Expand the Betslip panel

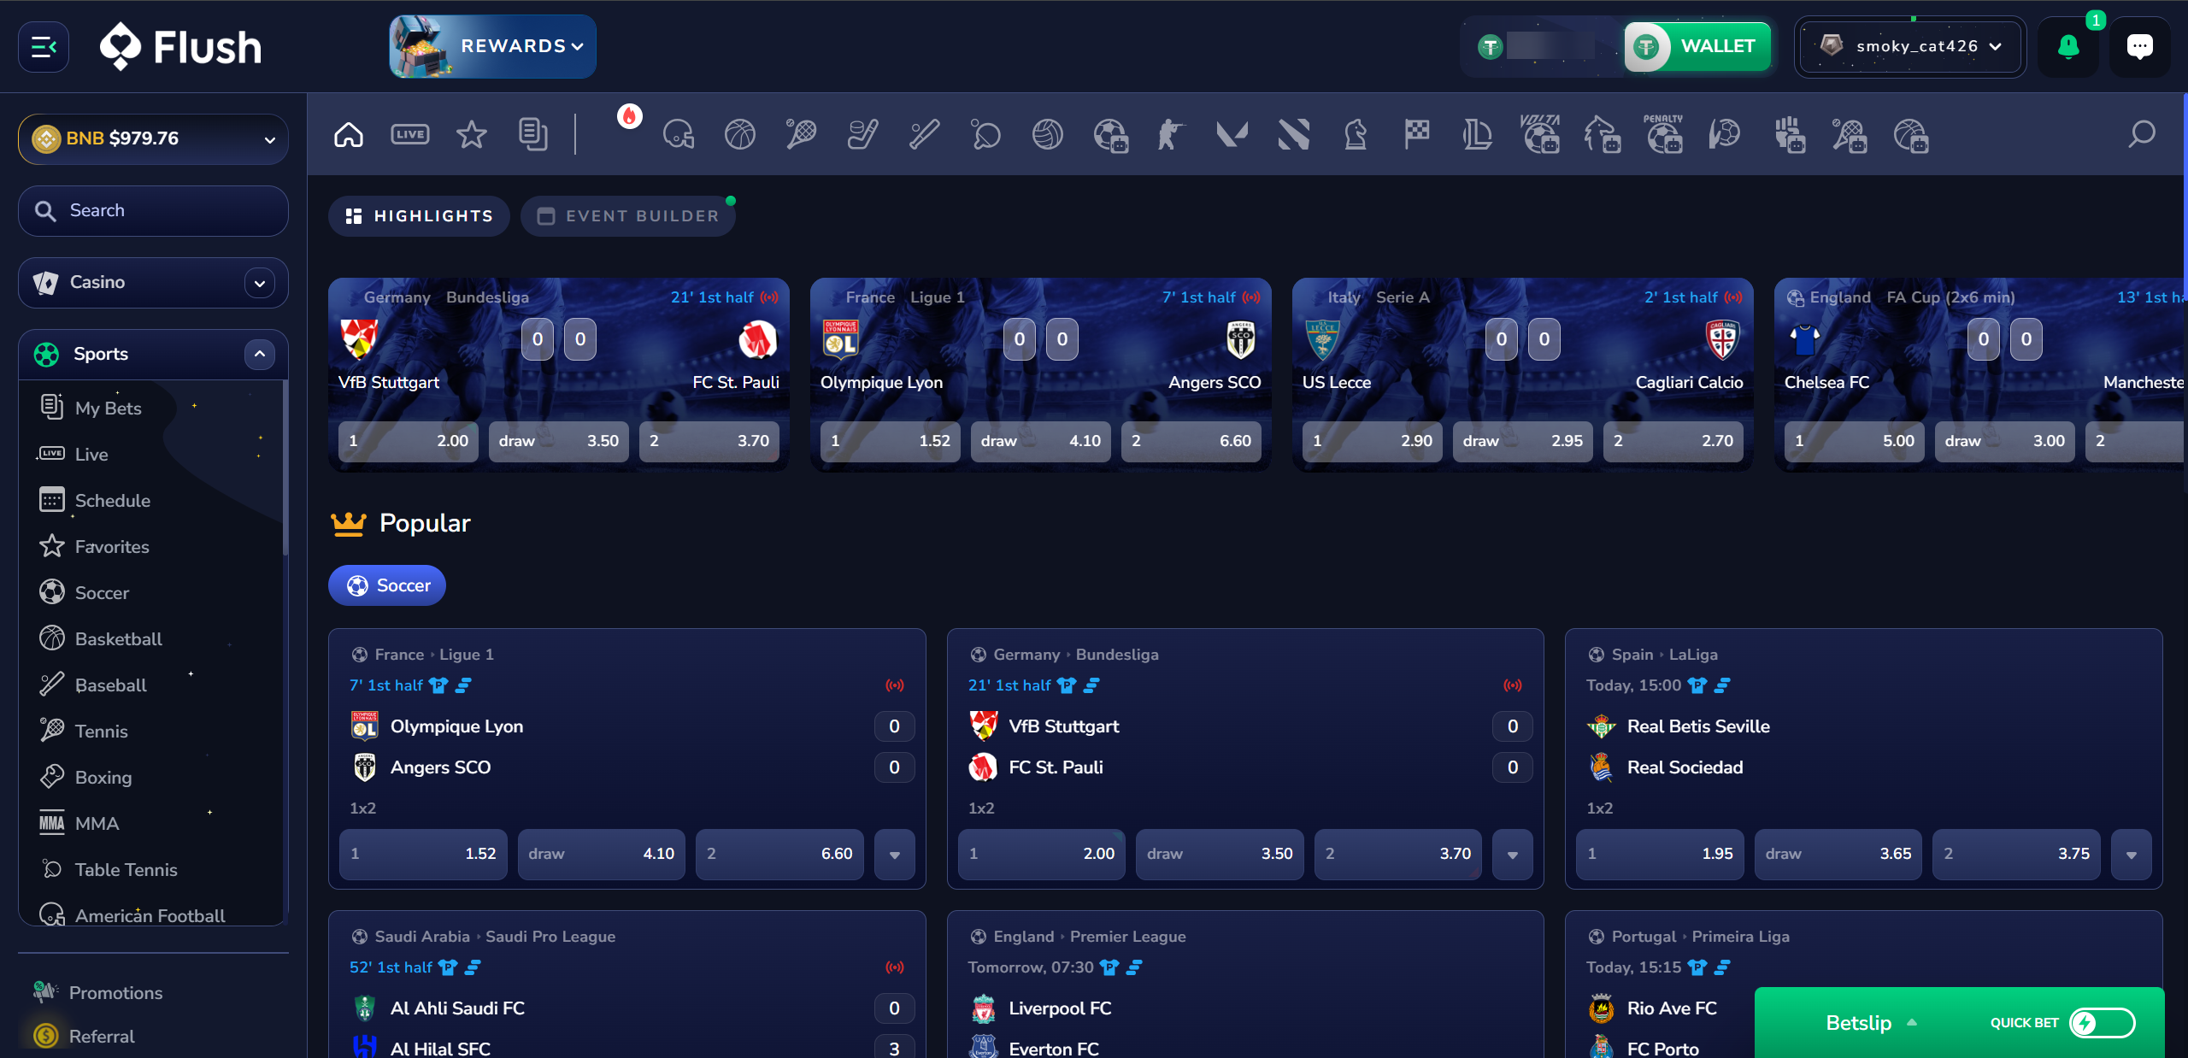tap(1871, 1023)
